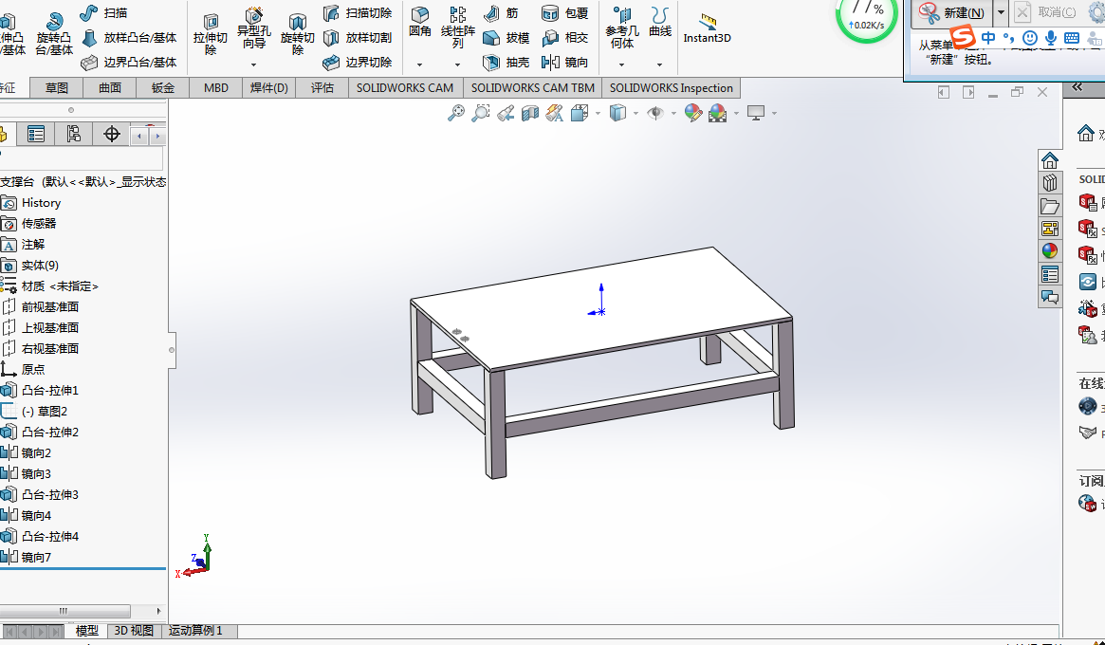Click the Mirror (镜向) toolbar tool
The width and height of the screenshot is (1105, 645).
[564, 62]
